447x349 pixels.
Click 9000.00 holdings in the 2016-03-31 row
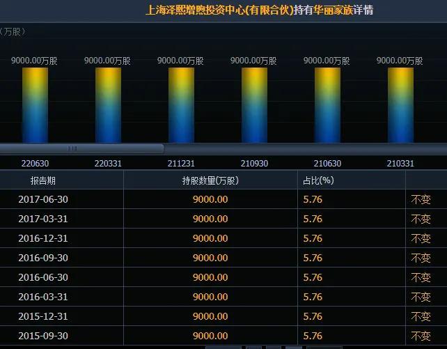coord(210,297)
